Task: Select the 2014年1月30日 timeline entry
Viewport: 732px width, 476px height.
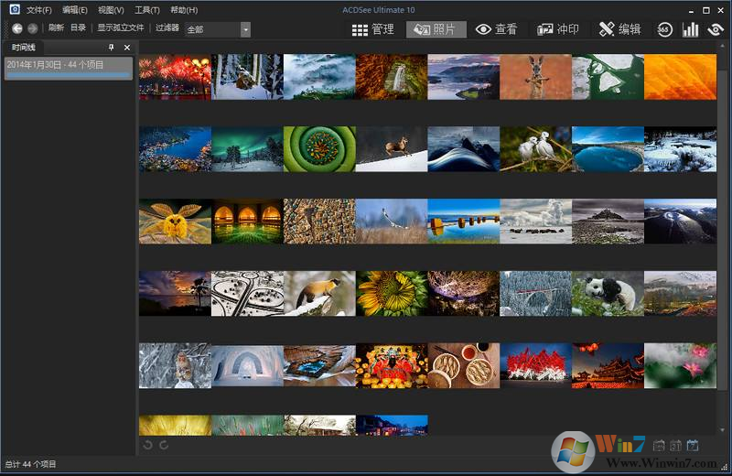Action: tap(68, 65)
